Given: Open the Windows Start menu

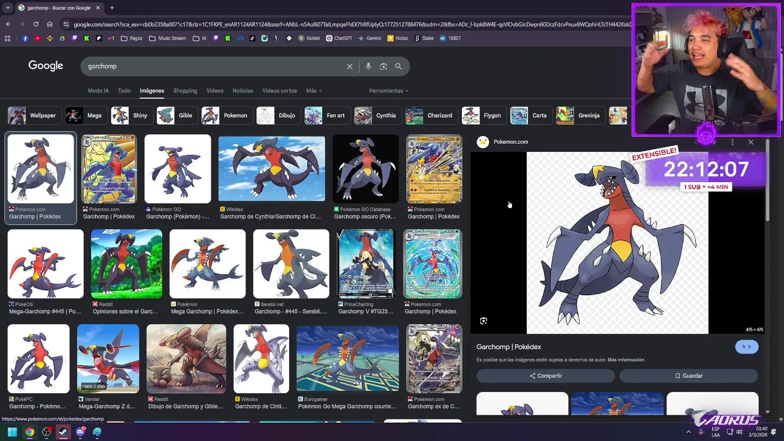Looking at the screenshot, I should (12, 432).
